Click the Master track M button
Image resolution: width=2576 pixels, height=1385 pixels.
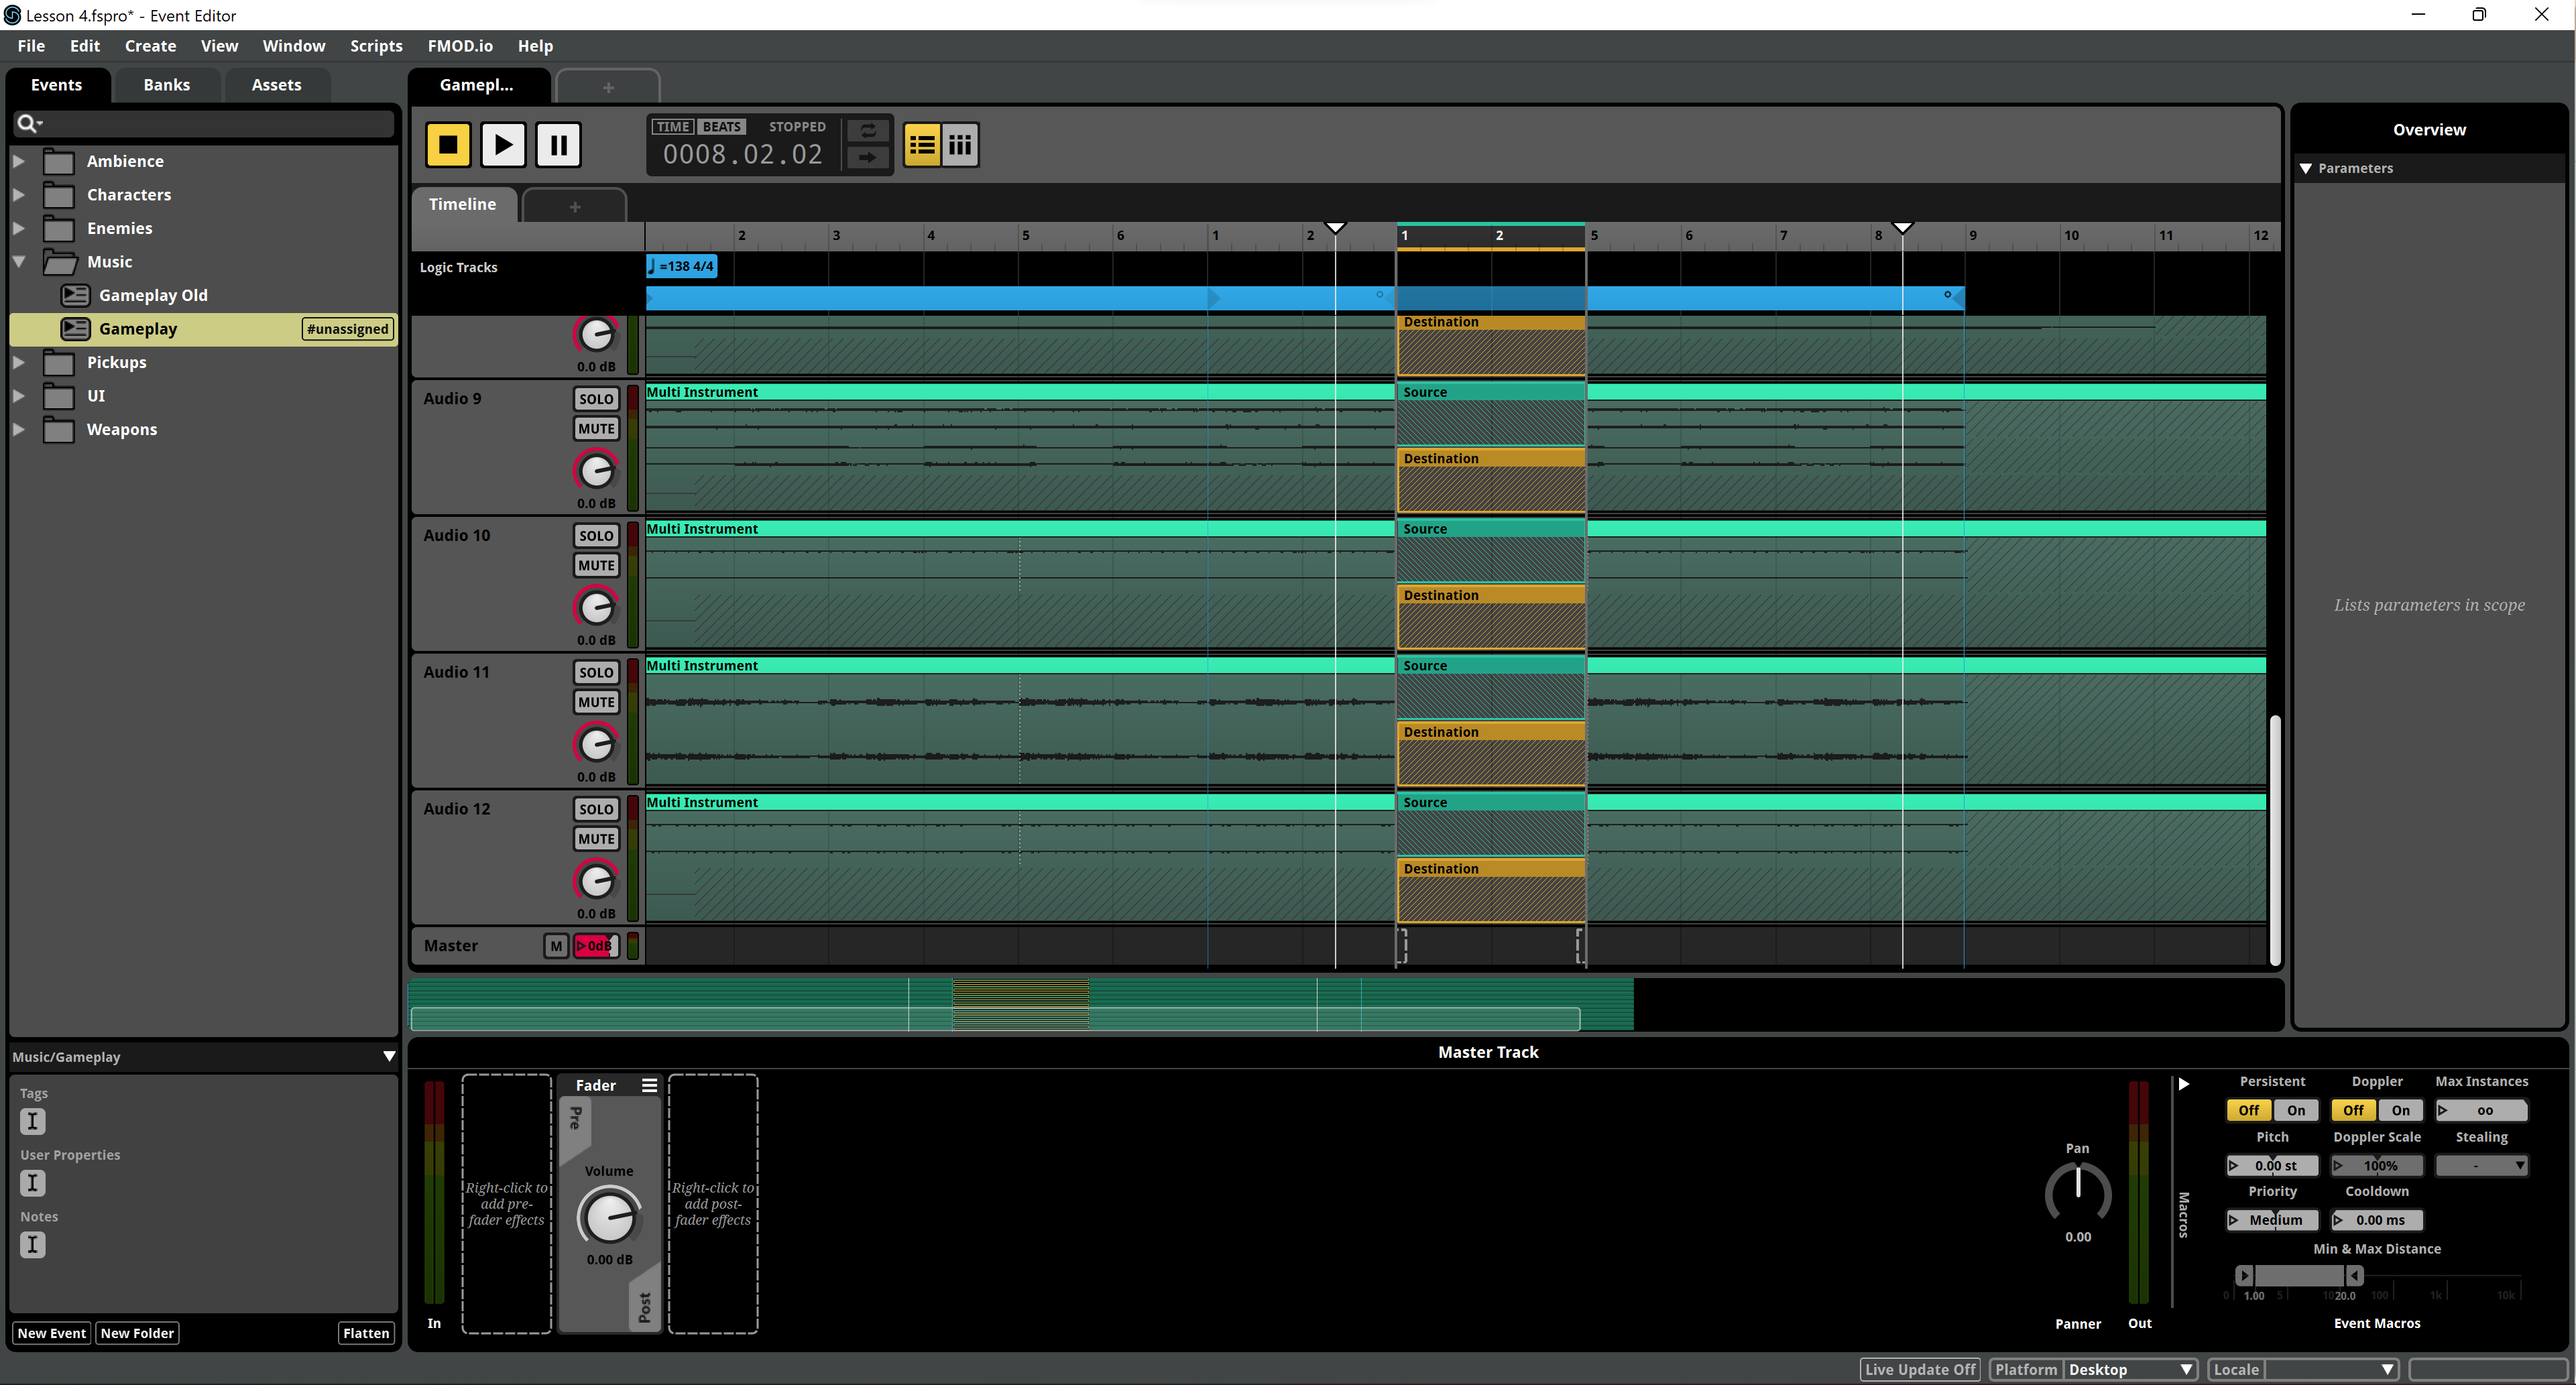(556, 946)
